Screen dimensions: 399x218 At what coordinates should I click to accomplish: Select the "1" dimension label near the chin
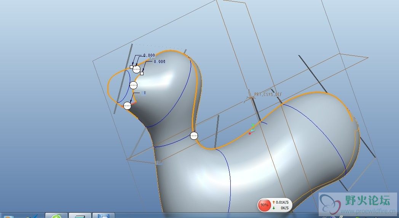(x=144, y=93)
